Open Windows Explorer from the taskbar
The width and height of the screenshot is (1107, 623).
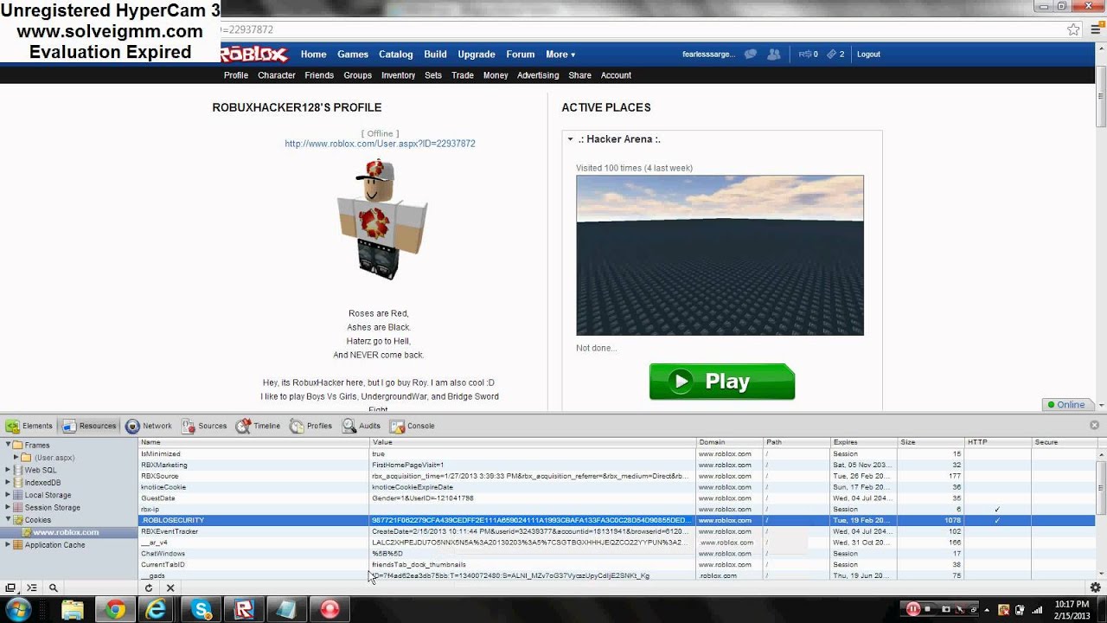pyautogui.click(x=72, y=610)
